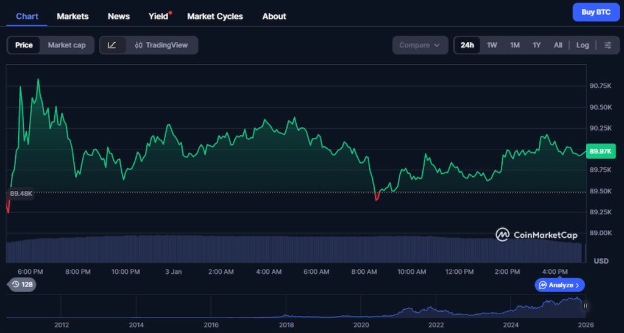Screen dimensions: 624x333
Task: Choose the 1W time range
Action: click(492, 45)
